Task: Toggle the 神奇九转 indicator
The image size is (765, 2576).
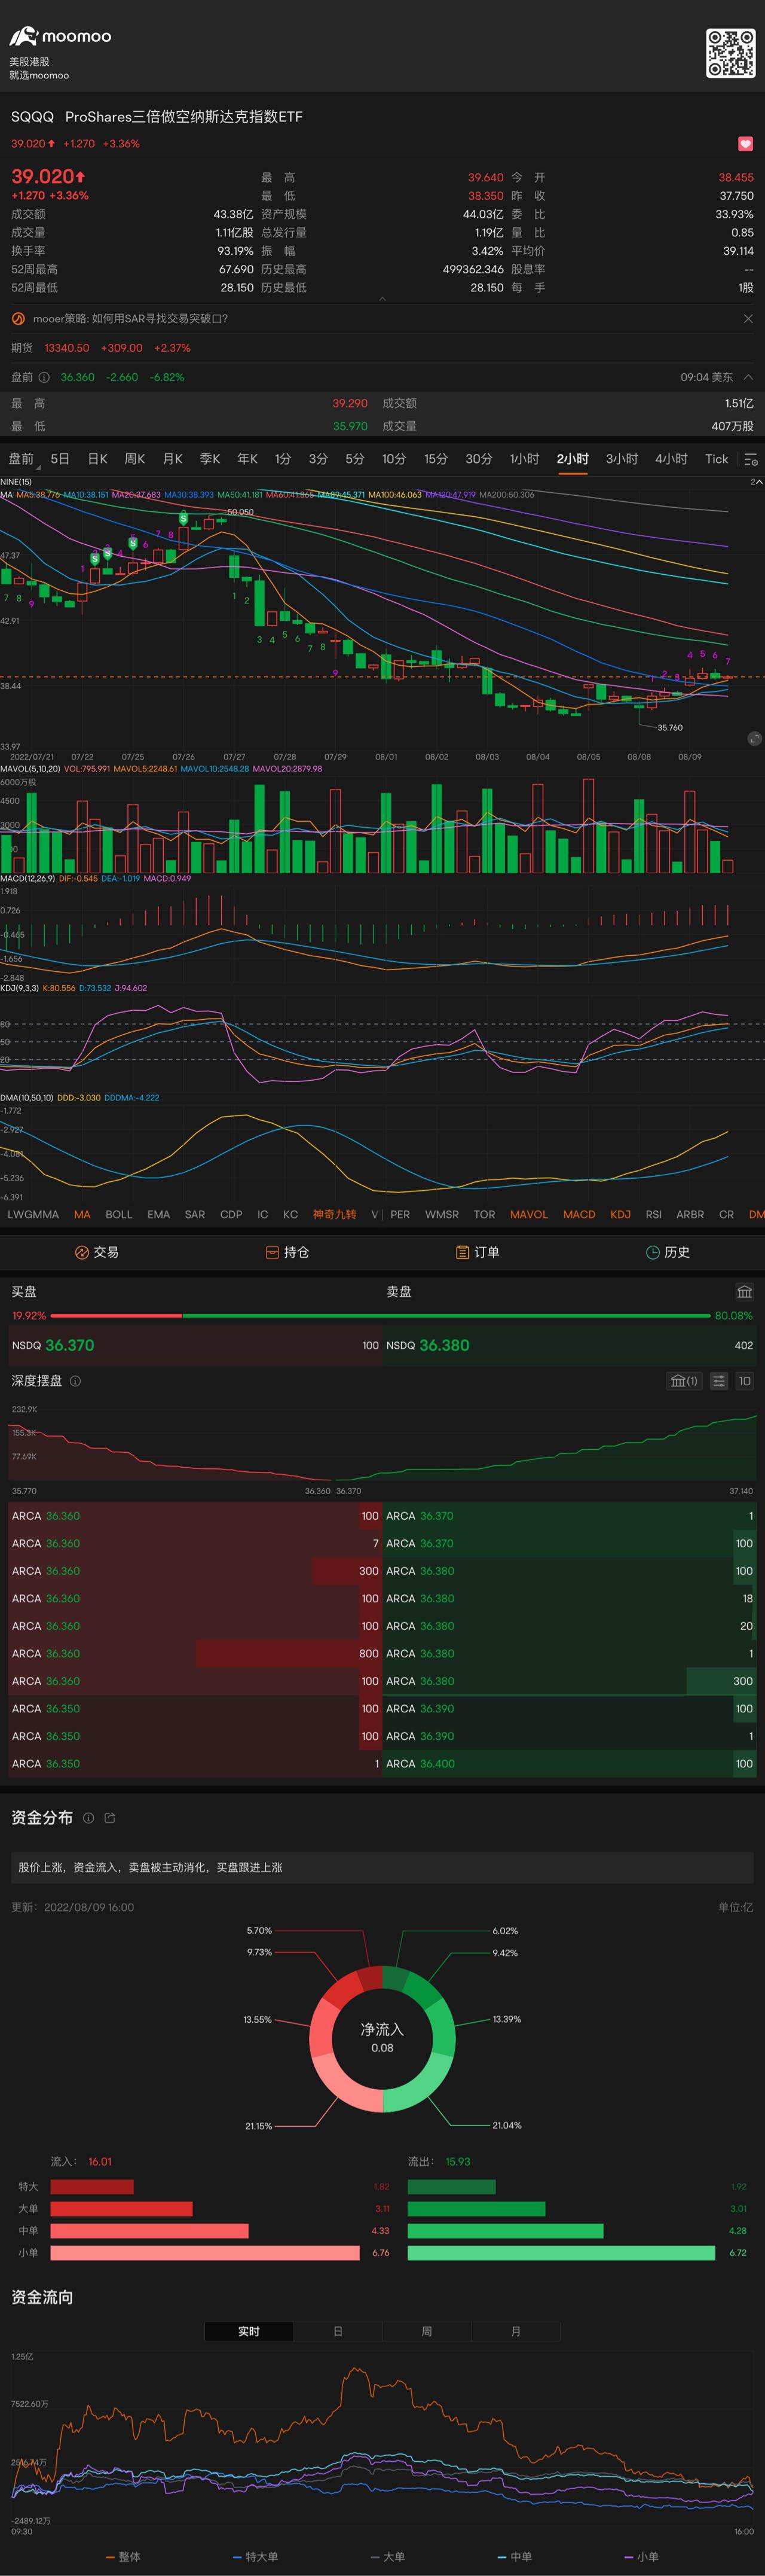Action: (x=335, y=1214)
